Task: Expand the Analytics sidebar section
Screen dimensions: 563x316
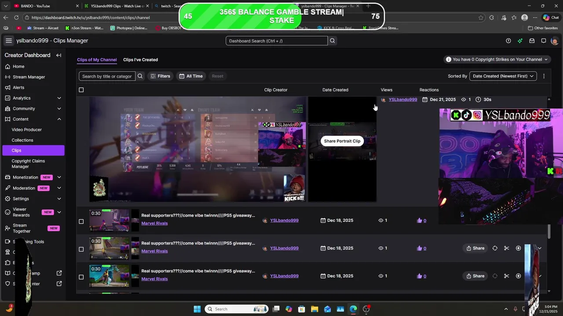Action: (59, 98)
